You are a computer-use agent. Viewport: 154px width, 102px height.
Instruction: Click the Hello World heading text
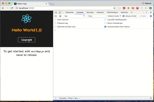pos(23,30)
